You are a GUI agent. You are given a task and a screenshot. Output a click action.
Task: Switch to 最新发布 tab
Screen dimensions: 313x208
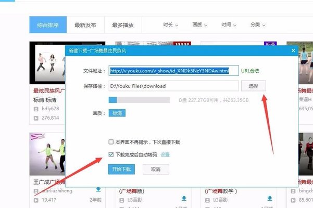(x=85, y=25)
